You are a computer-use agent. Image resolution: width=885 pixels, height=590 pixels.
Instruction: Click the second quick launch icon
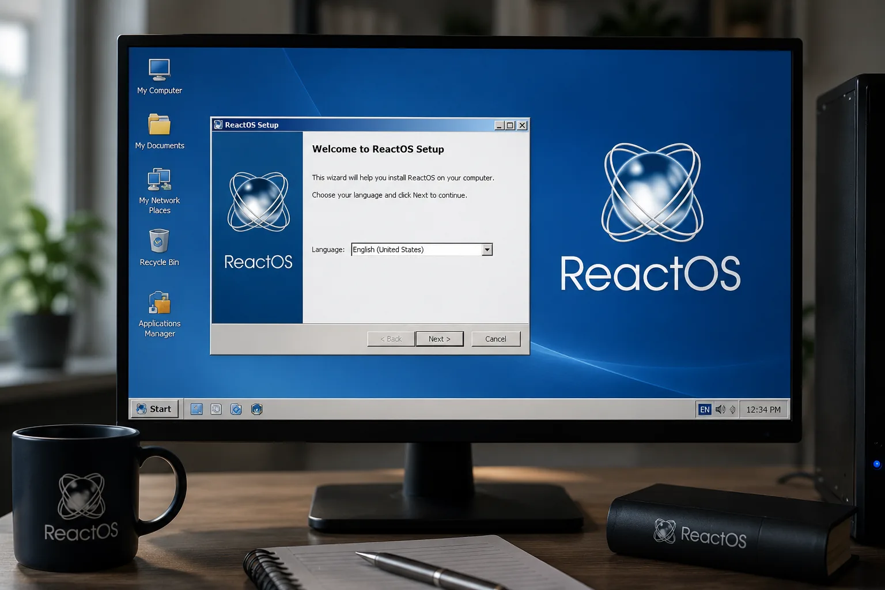coord(216,409)
